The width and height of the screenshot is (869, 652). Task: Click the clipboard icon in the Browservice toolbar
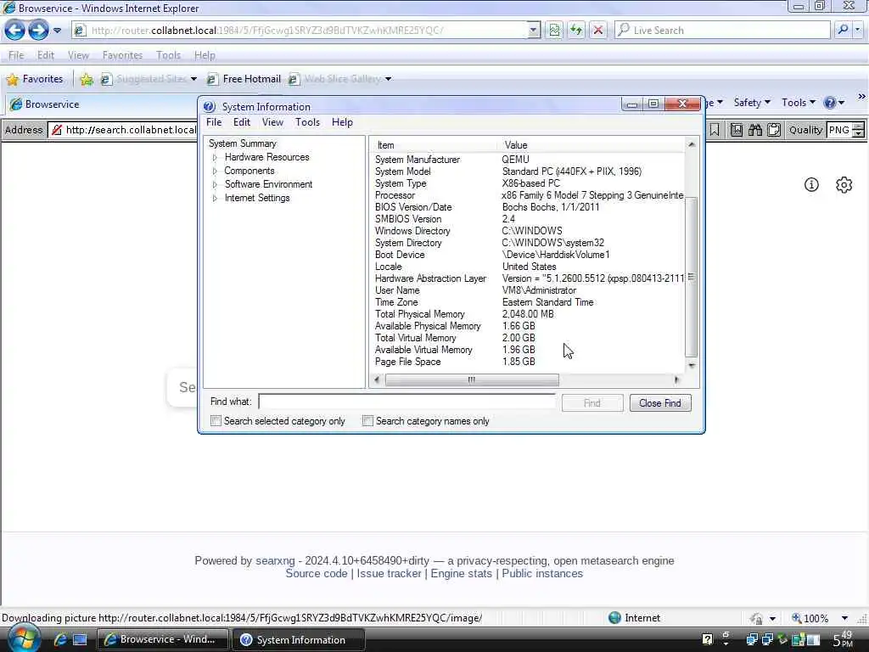point(774,130)
